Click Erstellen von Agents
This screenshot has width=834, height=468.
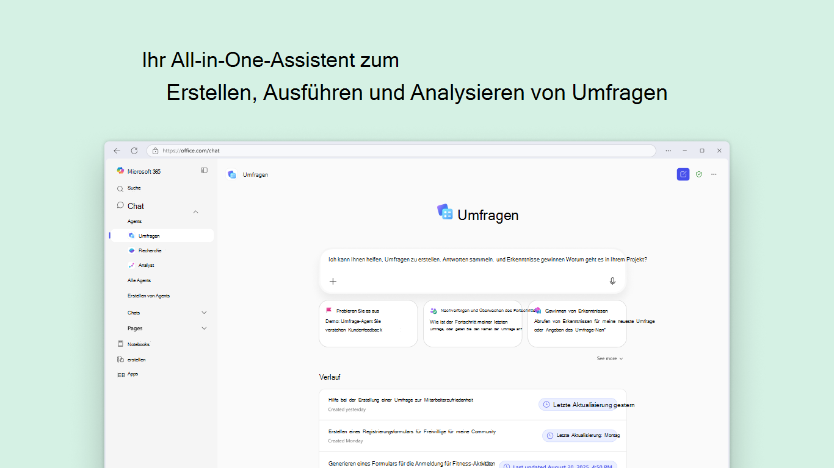(148, 296)
